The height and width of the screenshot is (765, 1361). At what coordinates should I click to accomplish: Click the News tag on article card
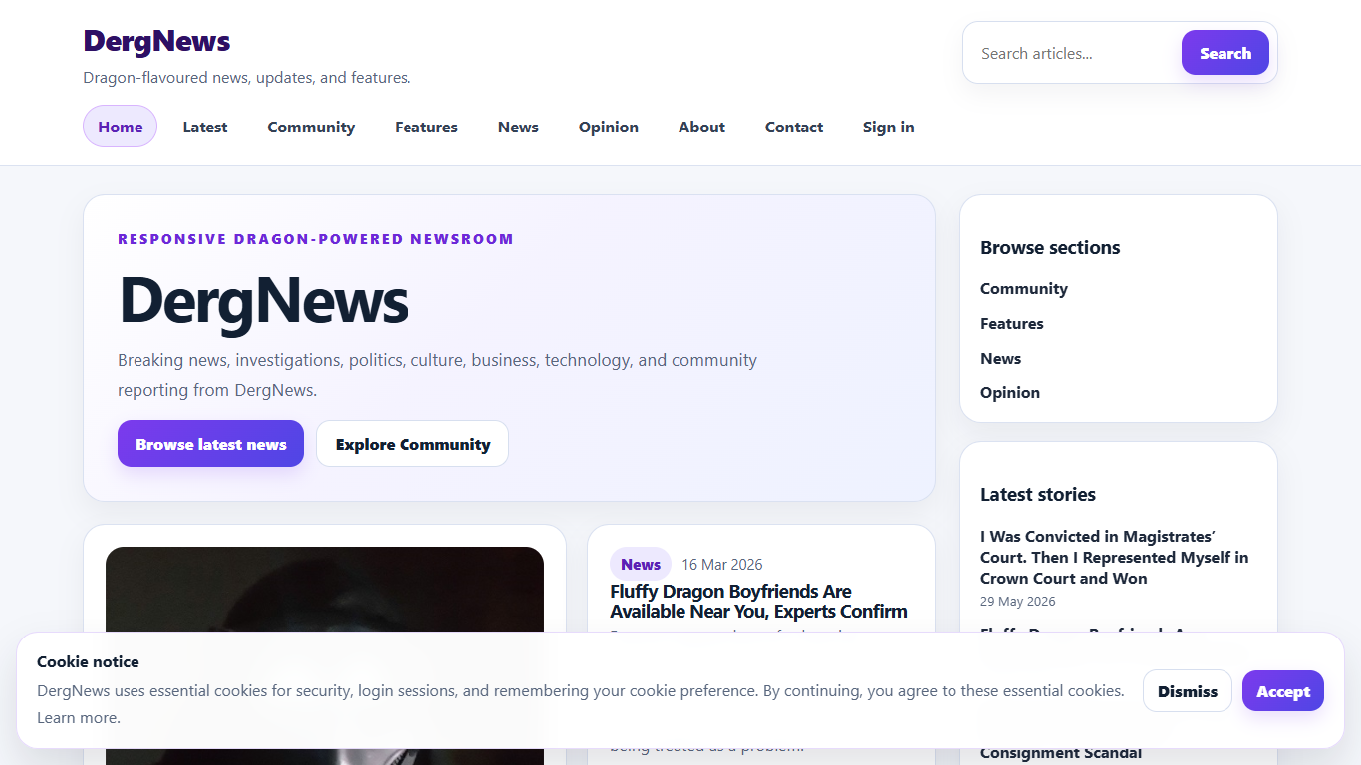coord(641,564)
